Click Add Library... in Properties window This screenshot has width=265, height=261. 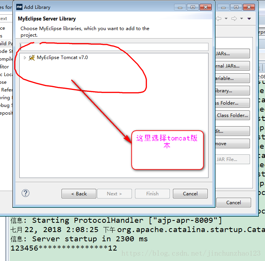point(233,91)
